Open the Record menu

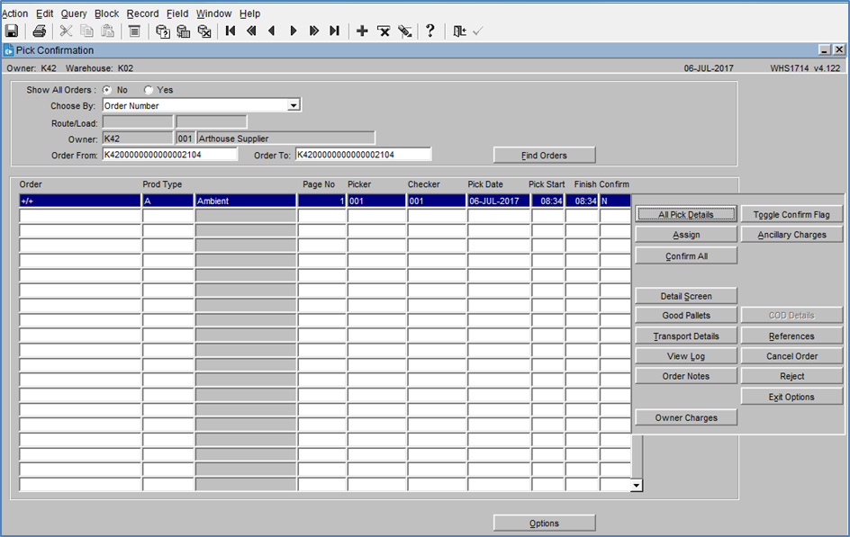[x=142, y=13]
